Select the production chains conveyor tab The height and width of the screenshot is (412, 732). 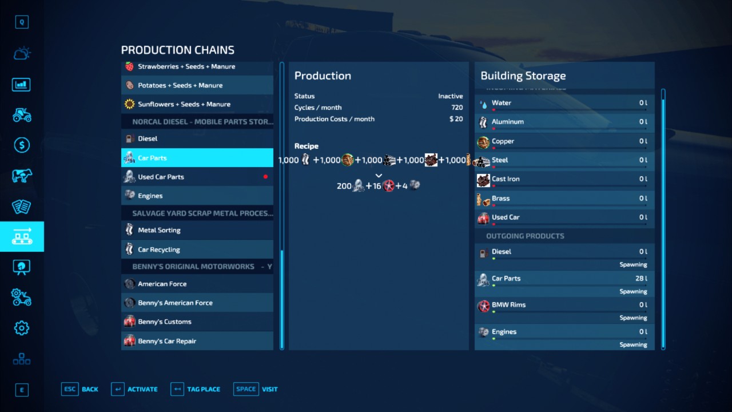tap(22, 236)
